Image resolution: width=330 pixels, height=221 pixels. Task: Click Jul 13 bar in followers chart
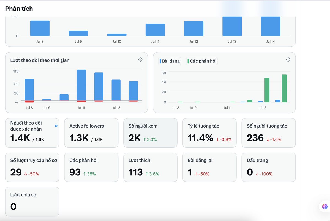pyautogui.click(x=116, y=90)
